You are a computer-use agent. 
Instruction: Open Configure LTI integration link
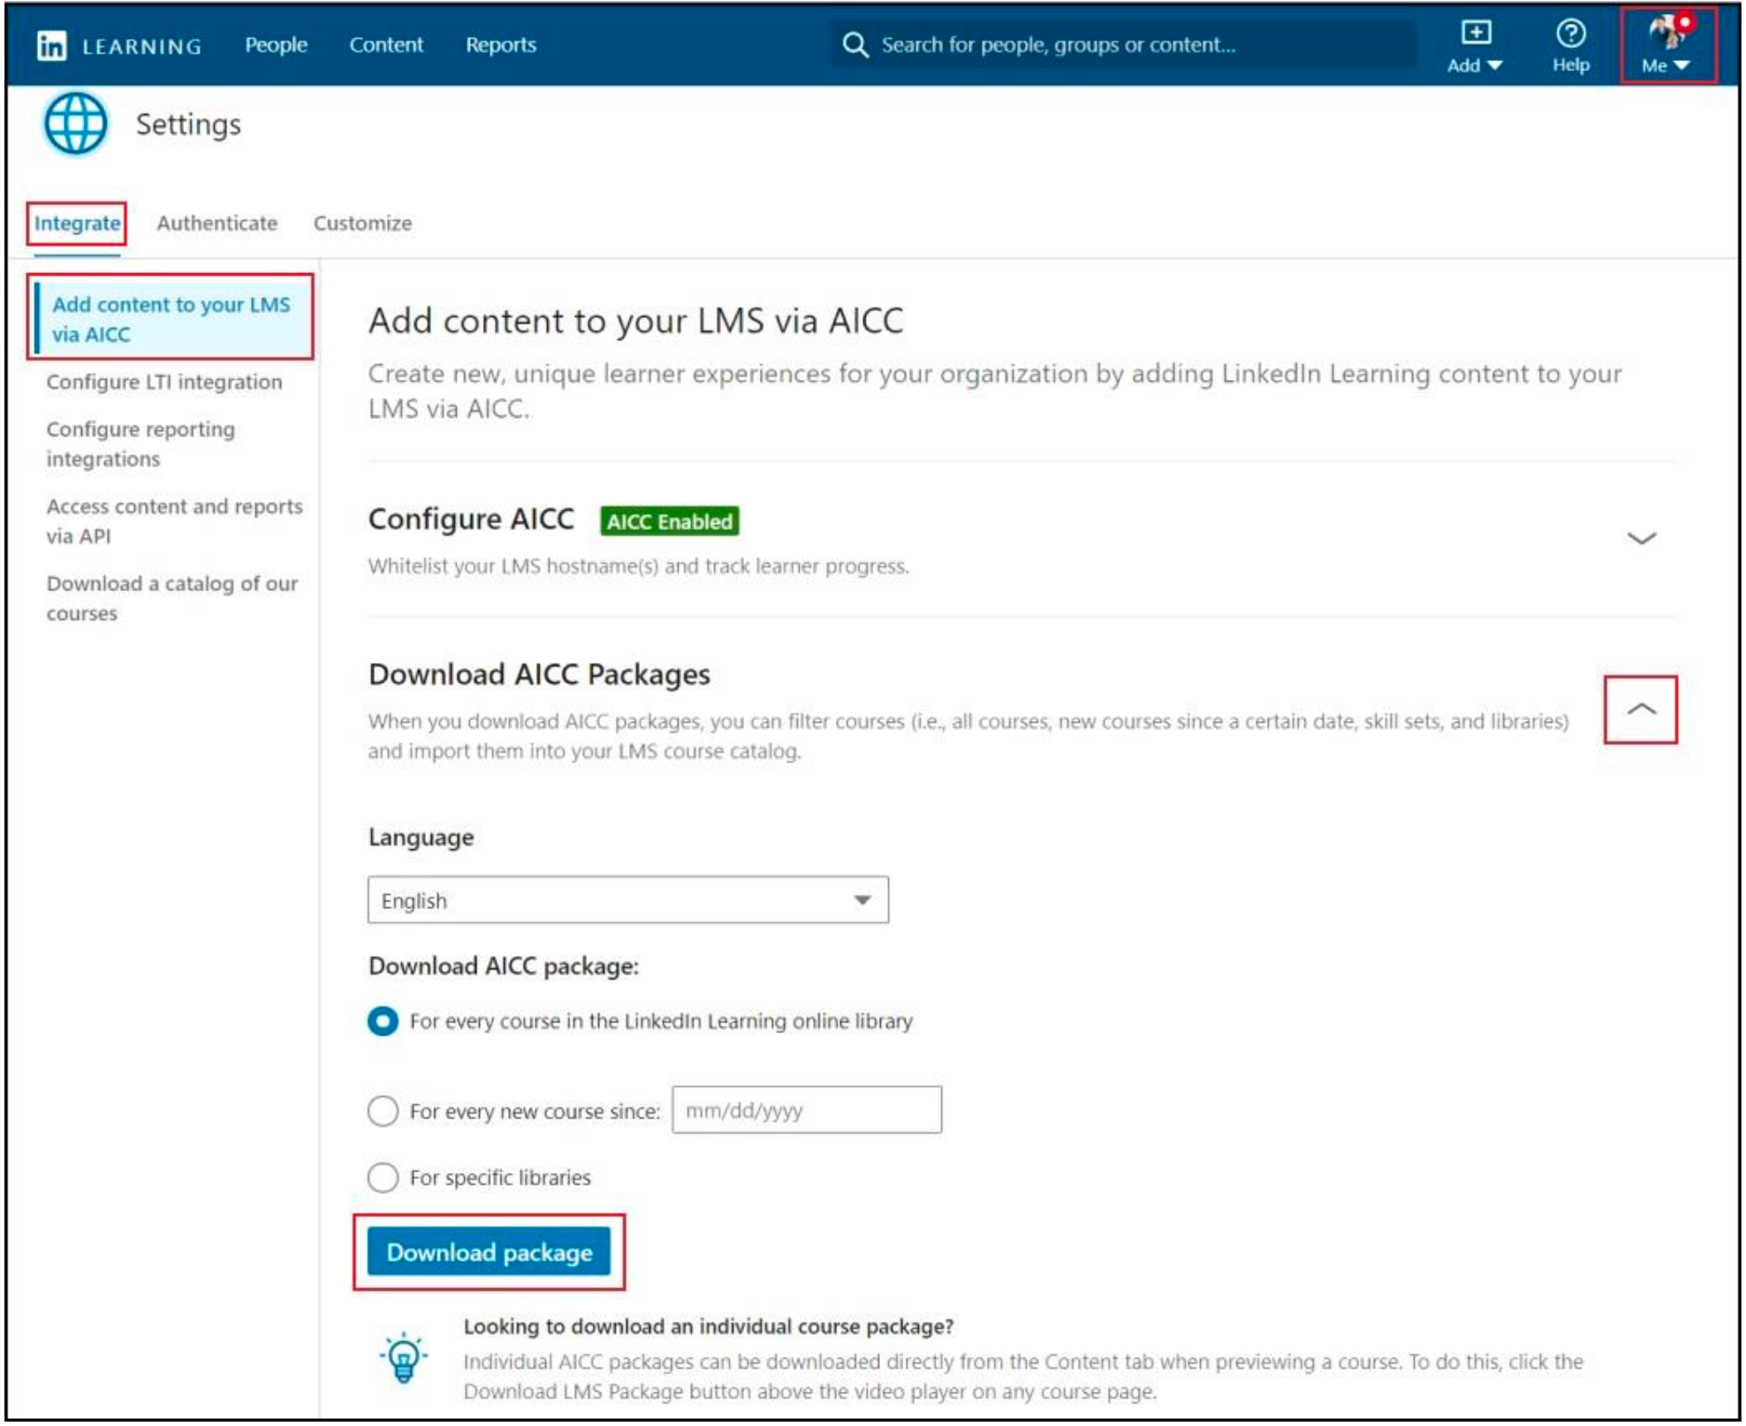pos(164,382)
